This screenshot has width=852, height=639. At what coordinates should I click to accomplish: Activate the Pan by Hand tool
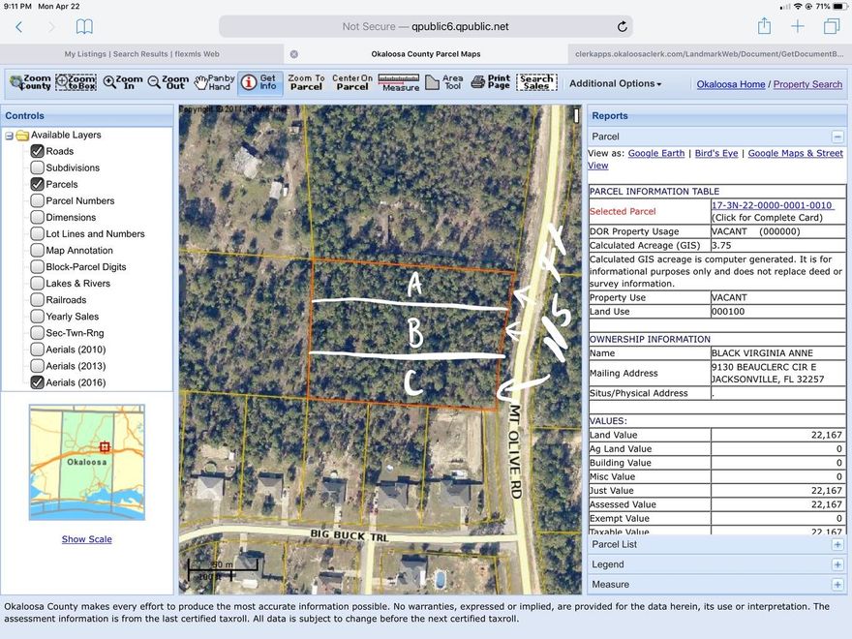(x=214, y=83)
